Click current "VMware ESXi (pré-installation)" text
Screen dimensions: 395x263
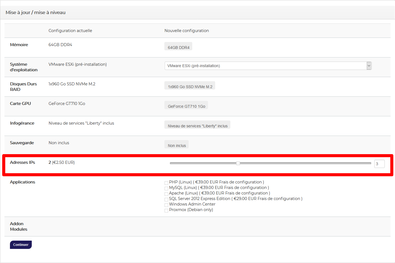click(78, 64)
